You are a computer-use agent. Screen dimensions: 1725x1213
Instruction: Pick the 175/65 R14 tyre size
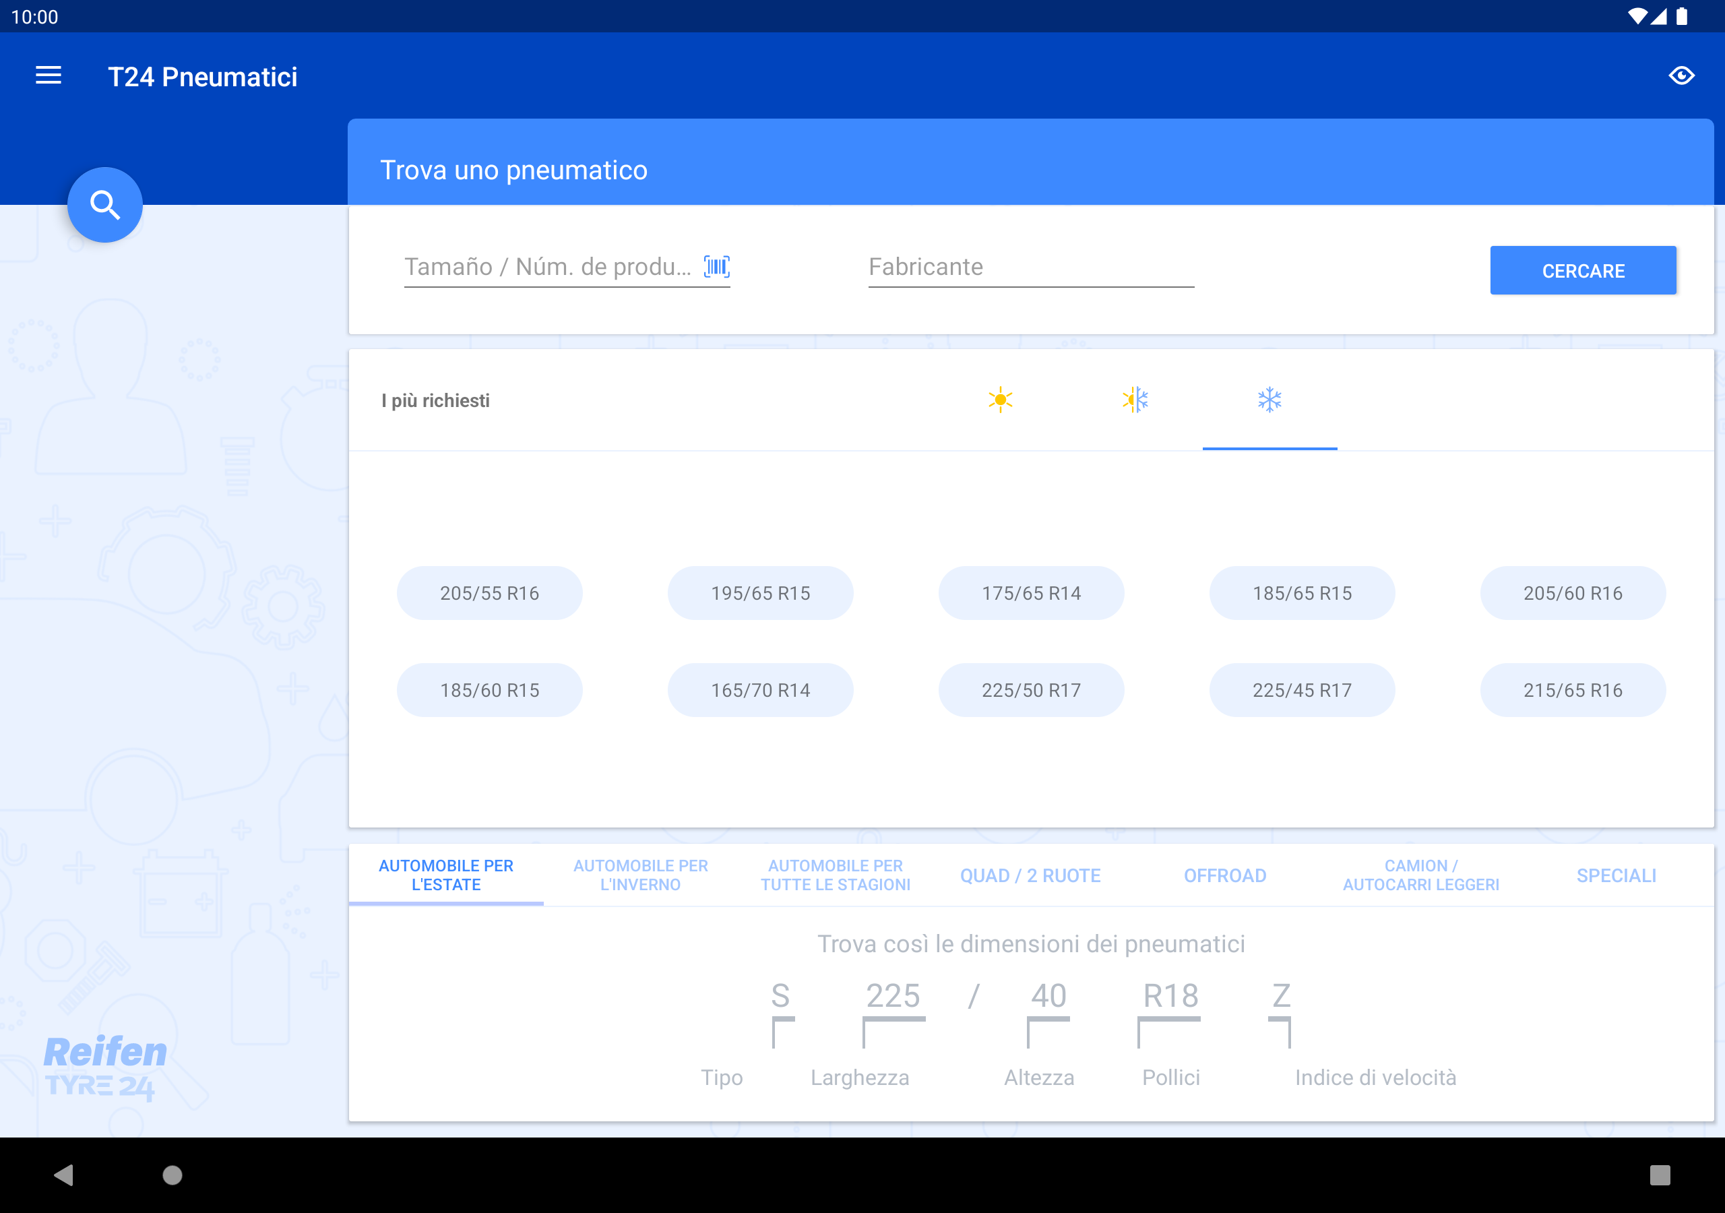(1031, 593)
